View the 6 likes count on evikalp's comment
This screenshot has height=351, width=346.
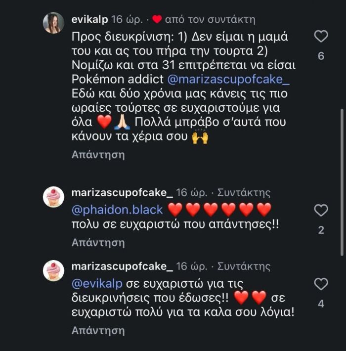(x=321, y=56)
